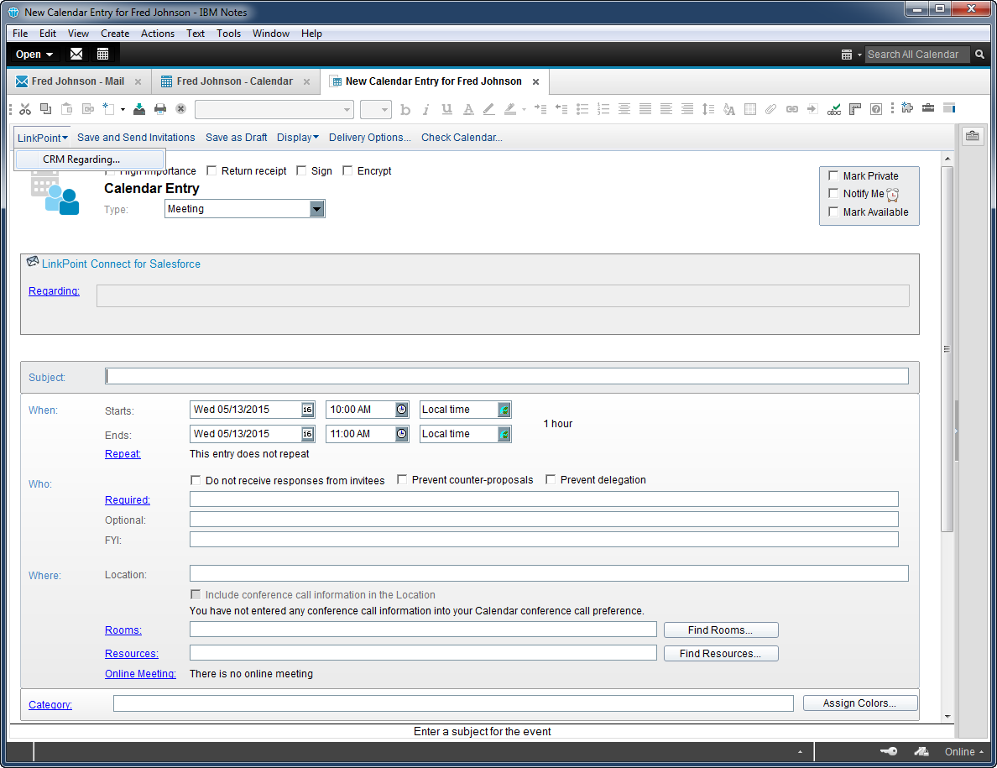Open the Starts date calendar picker
Screen dimensions: 997x768
(308, 410)
